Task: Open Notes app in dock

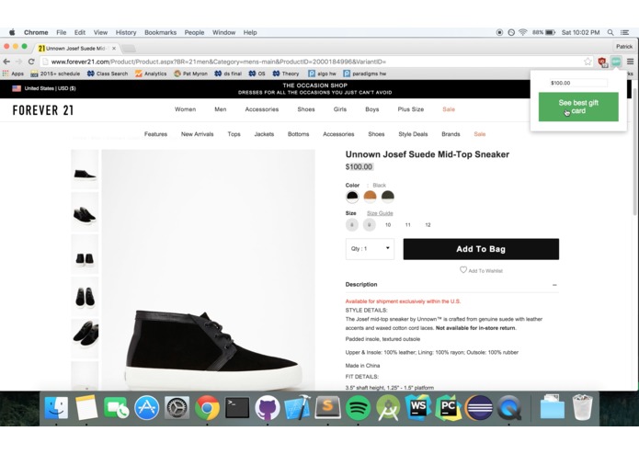Action: (86, 407)
